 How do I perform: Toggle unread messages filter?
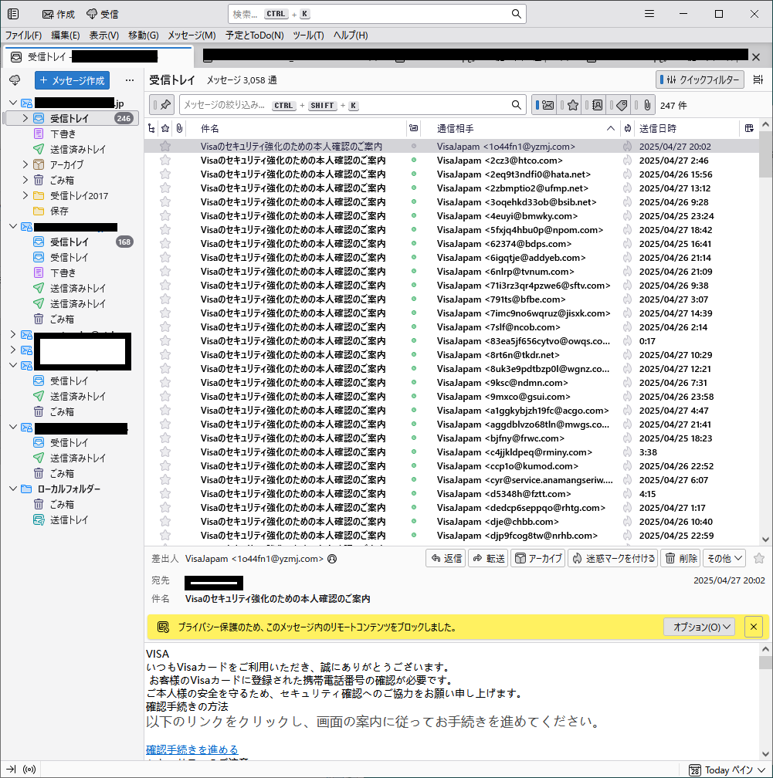click(544, 105)
